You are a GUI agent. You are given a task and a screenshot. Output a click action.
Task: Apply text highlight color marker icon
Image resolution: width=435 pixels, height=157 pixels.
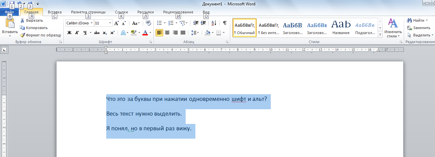tap(133, 33)
